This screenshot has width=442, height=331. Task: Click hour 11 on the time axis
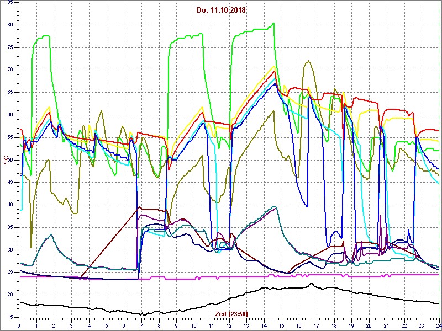tap(212, 324)
